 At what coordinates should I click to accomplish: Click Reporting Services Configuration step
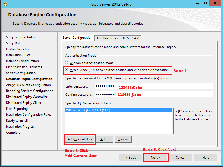[30, 91]
